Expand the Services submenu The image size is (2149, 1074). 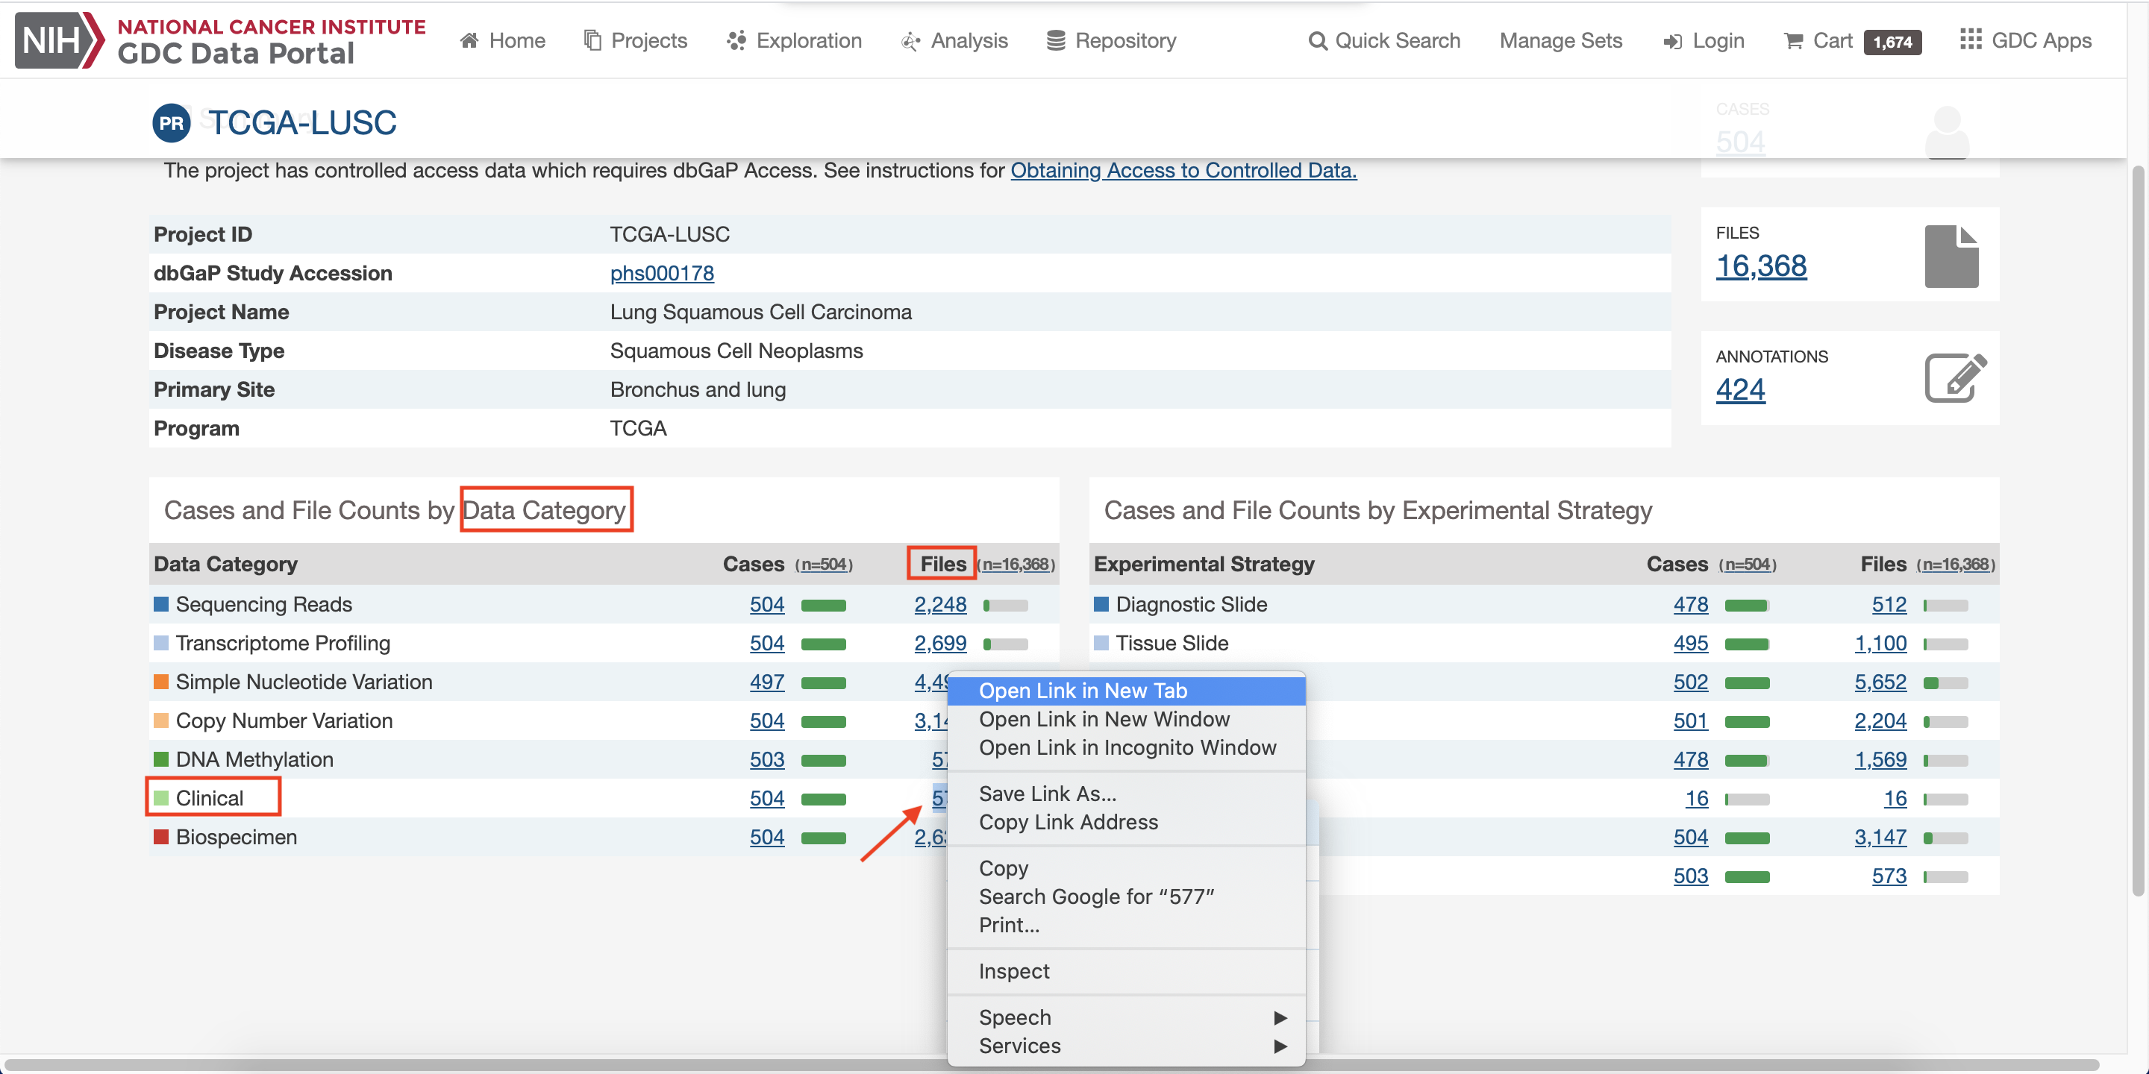point(1126,1046)
